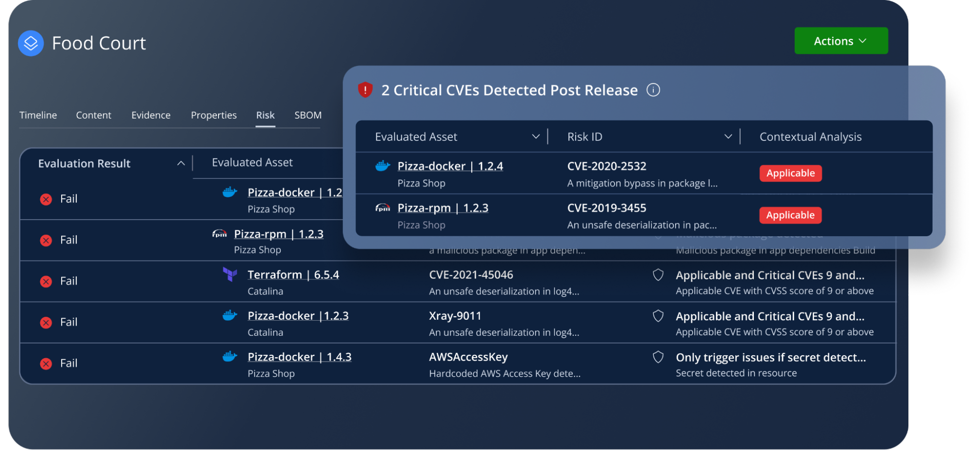971x450 pixels.
Task: Click the RPM package icon beside Pizza-rpm 1.2.3
Action: point(382,208)
